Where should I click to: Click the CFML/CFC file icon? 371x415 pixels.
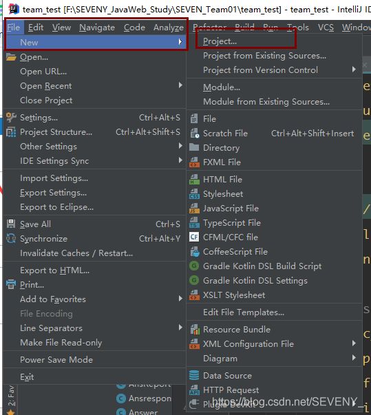(194, 237)
